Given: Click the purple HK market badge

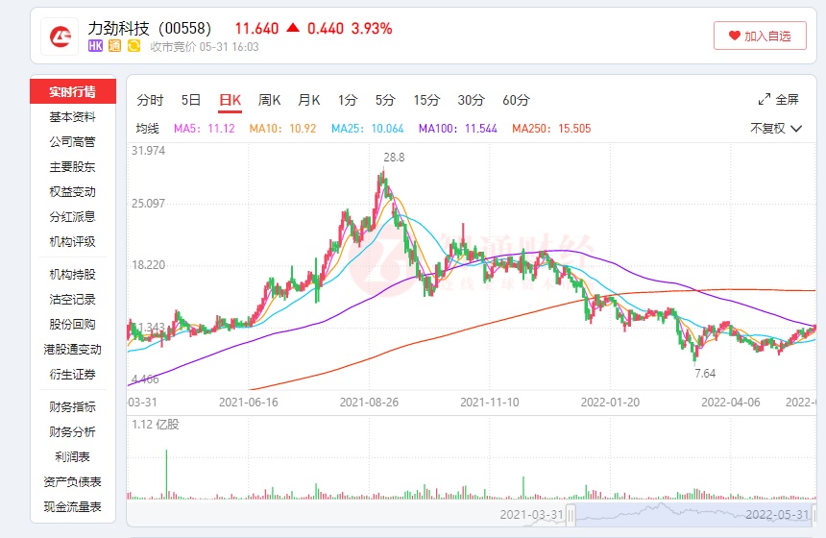Looking at the screenshot, I should 95,45.
